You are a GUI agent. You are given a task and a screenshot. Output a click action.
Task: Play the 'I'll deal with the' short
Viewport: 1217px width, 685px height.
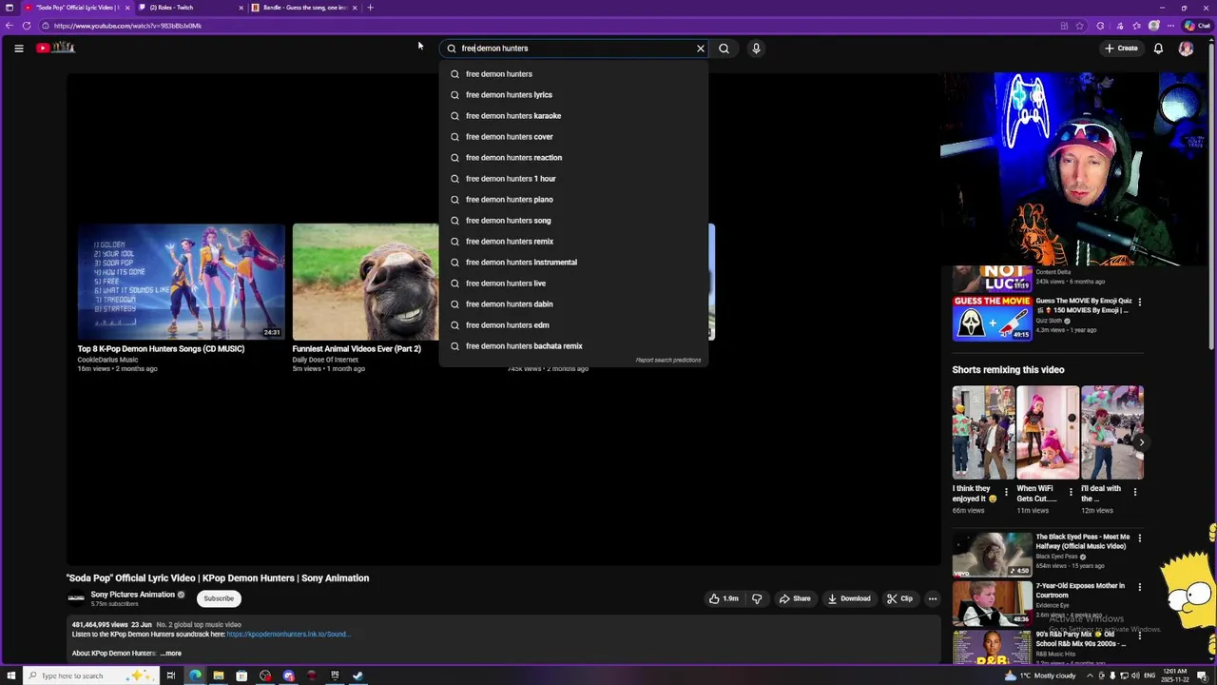click(x=1111, y=432)
